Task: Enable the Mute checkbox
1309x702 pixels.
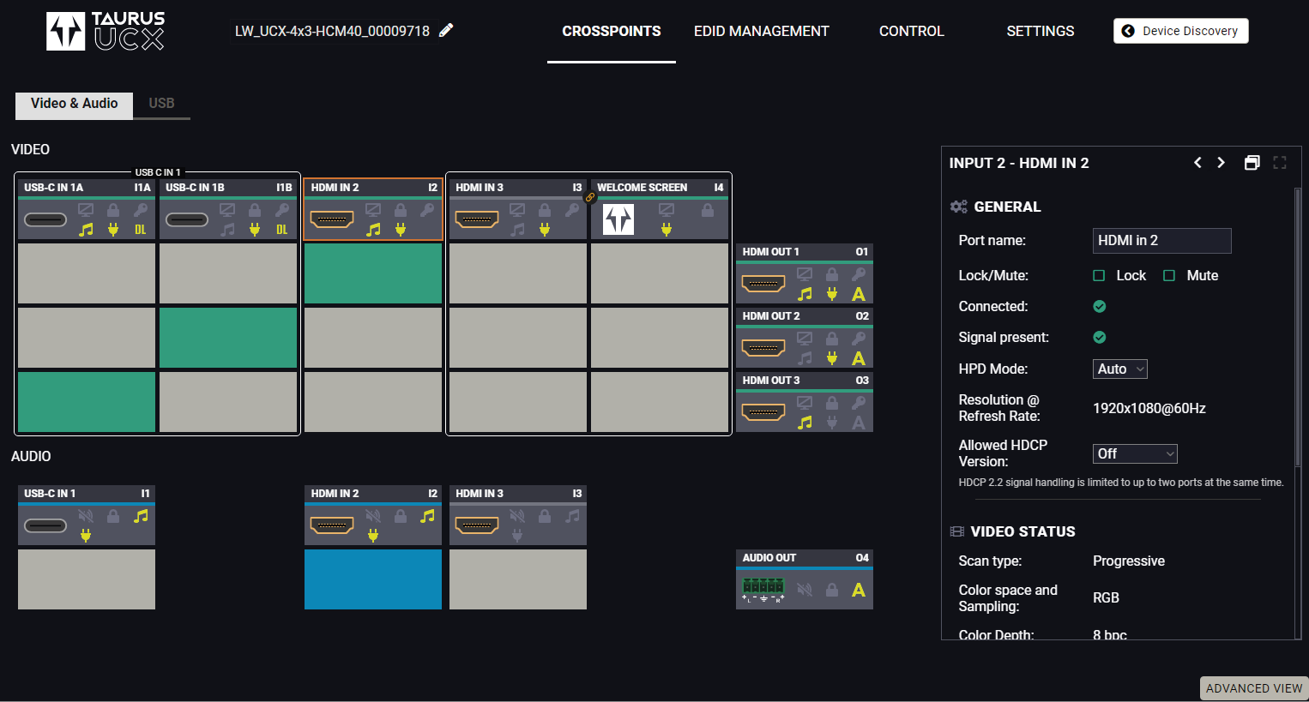Action: coord(1169,275)
